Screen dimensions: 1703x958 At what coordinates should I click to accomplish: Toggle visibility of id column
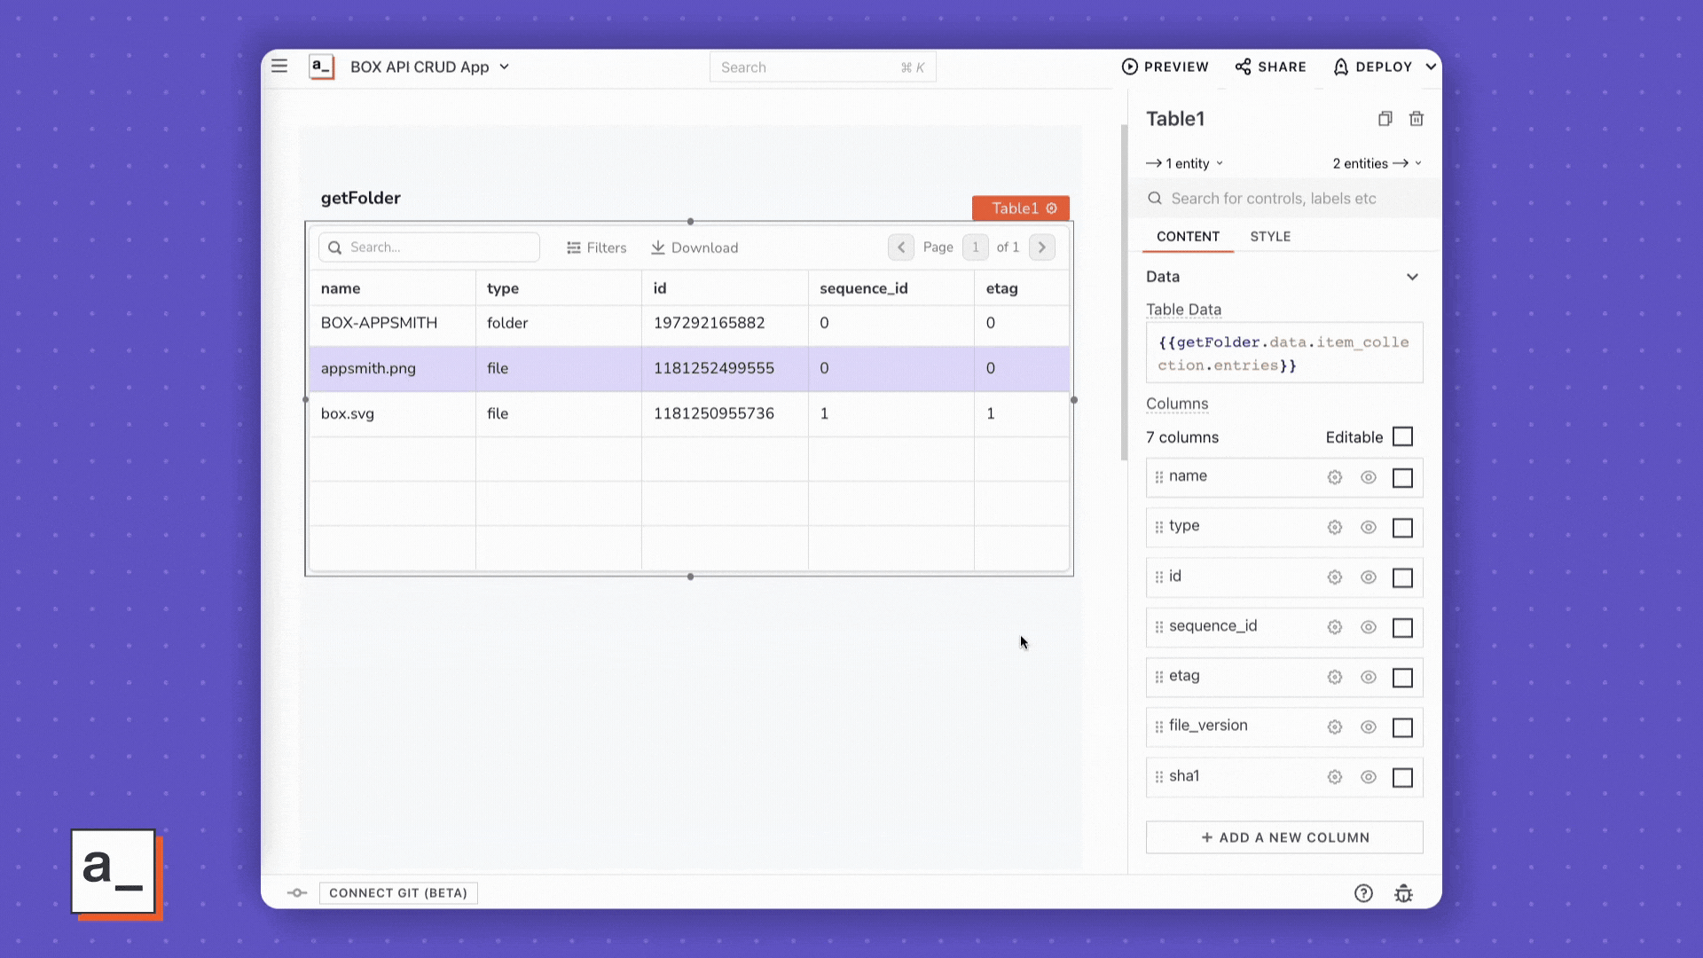(x=1369, y=577)
